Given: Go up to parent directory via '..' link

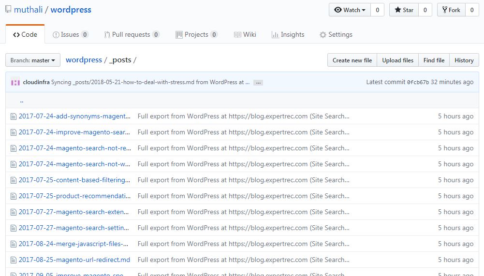Looking at the screenshot, I should point(22,101).
